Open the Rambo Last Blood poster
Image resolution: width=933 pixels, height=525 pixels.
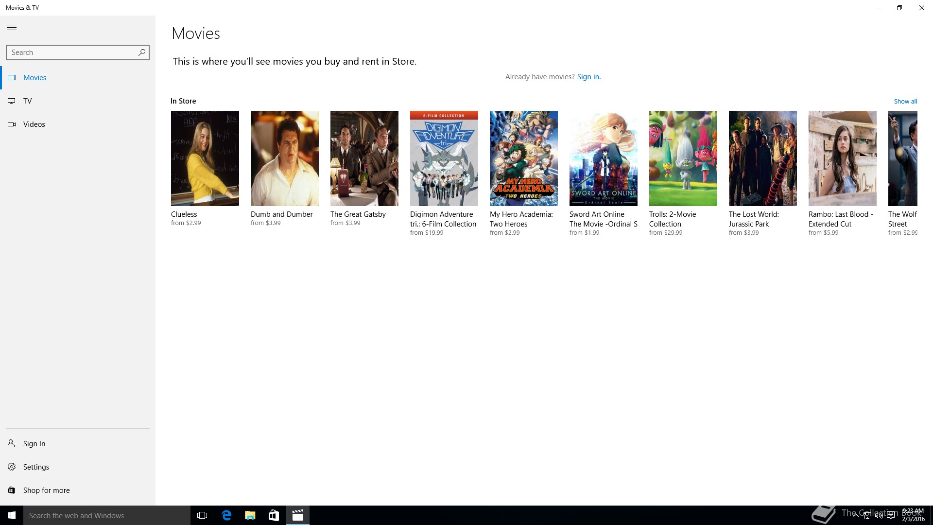(x=842, y=158)
